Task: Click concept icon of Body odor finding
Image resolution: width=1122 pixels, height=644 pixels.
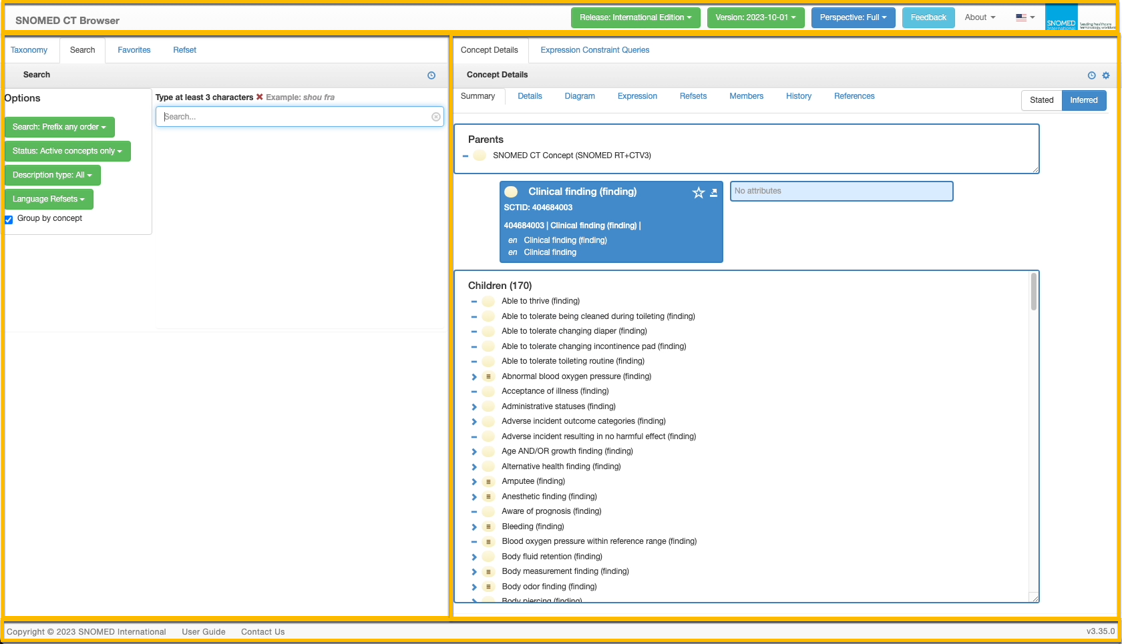Action: coord(488,587)
